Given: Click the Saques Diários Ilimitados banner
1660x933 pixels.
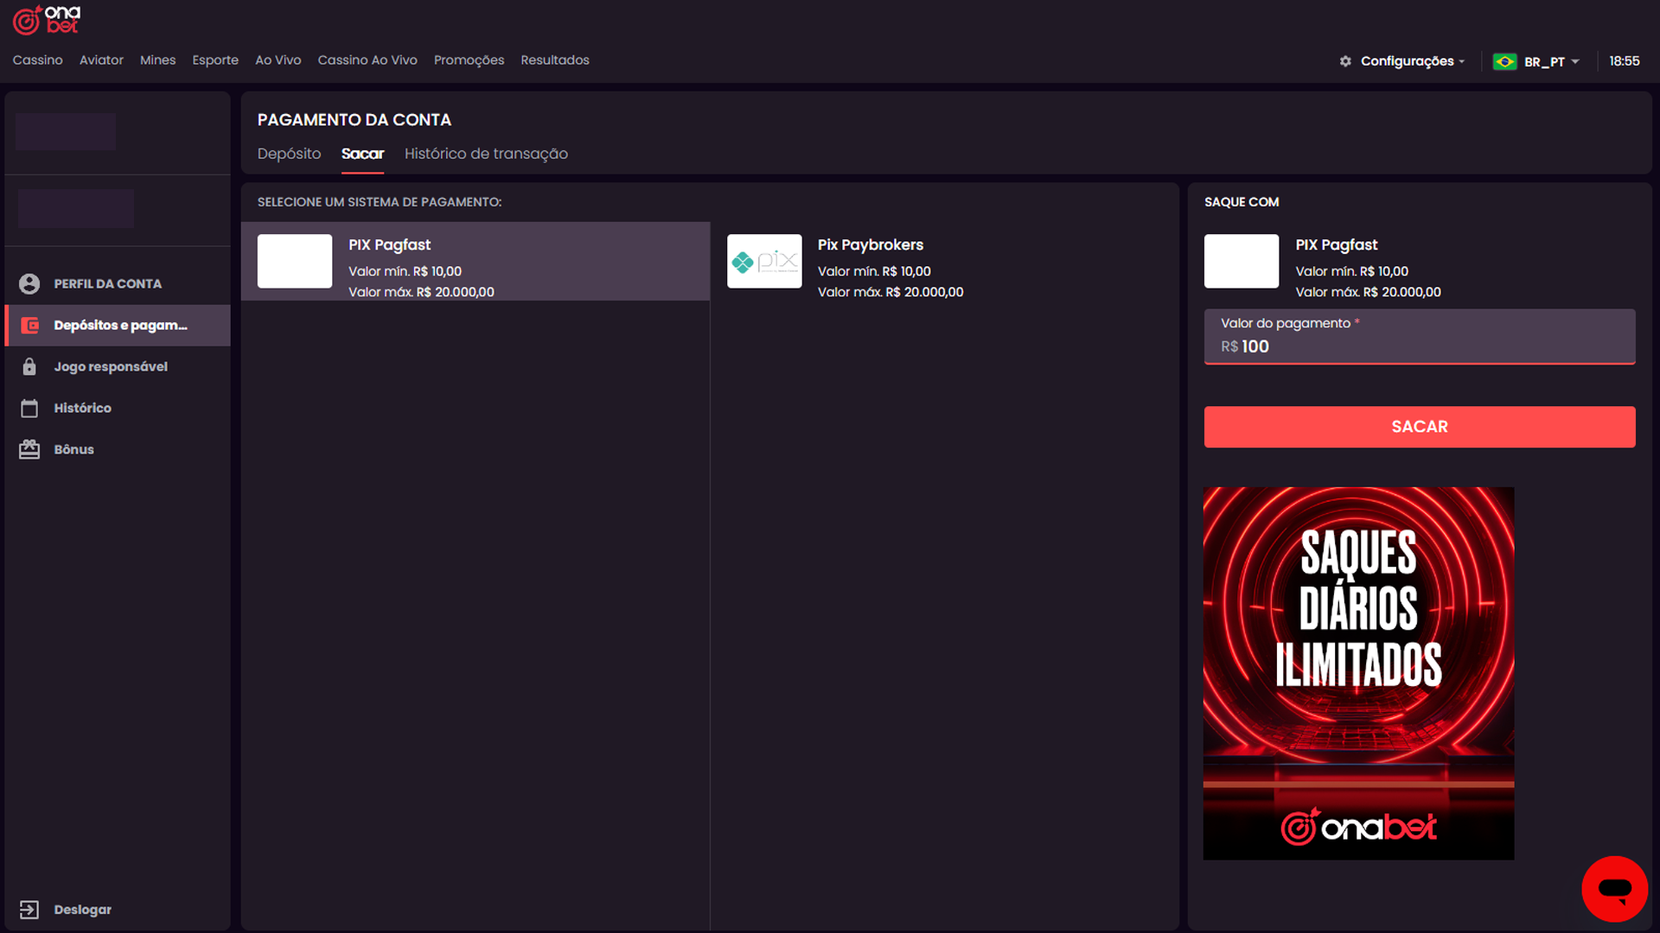Looking at the screenshot, I should click(x=1358, y=673).
